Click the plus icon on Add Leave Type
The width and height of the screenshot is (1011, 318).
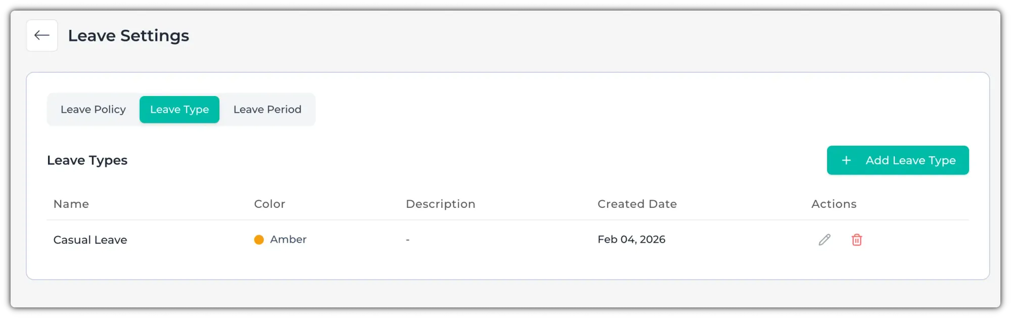pos(846,160)
